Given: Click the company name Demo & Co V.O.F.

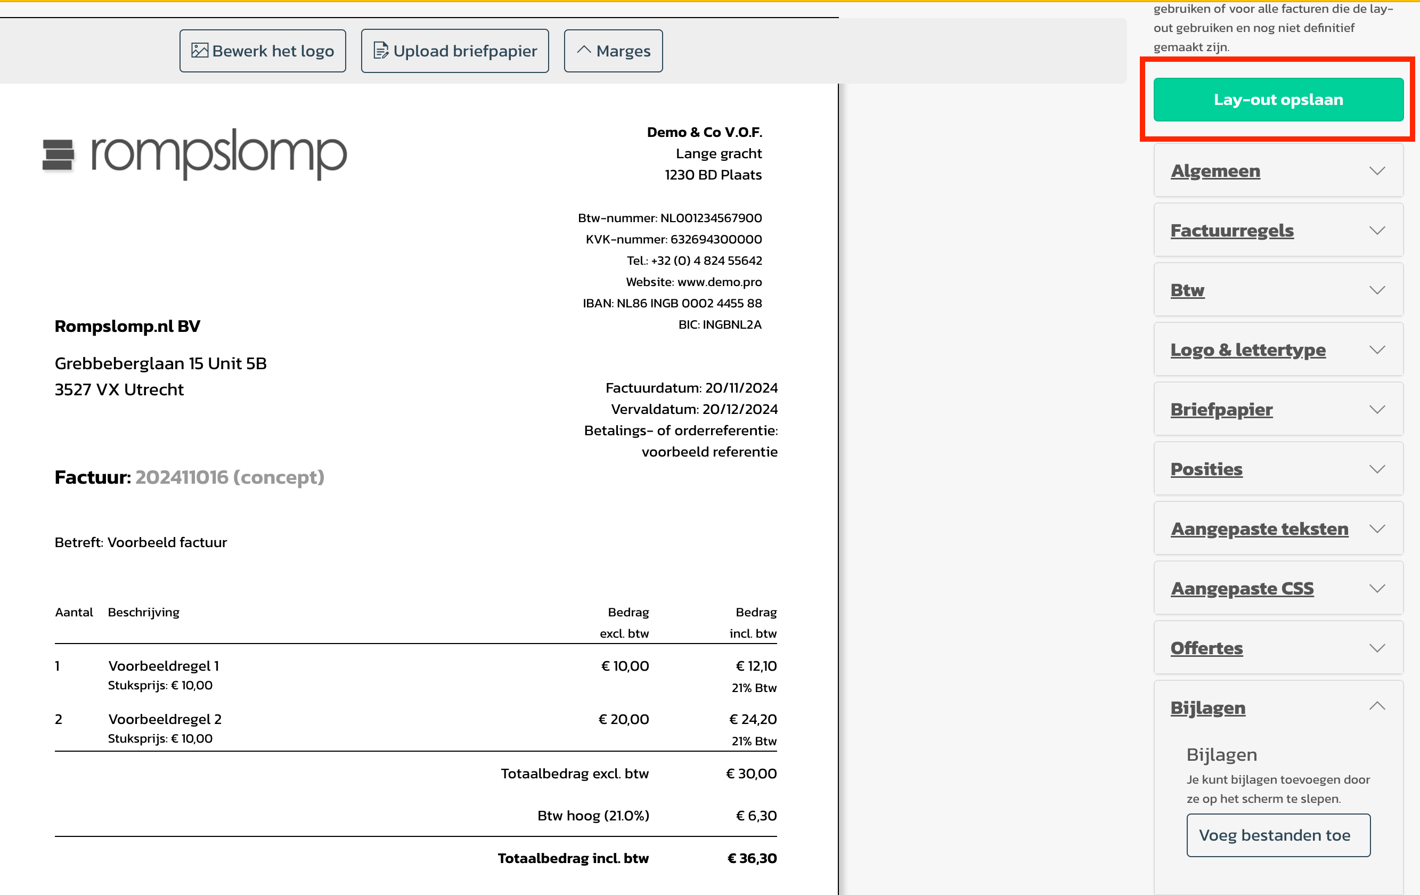Looking at the screenshot, I should [704, 132].
